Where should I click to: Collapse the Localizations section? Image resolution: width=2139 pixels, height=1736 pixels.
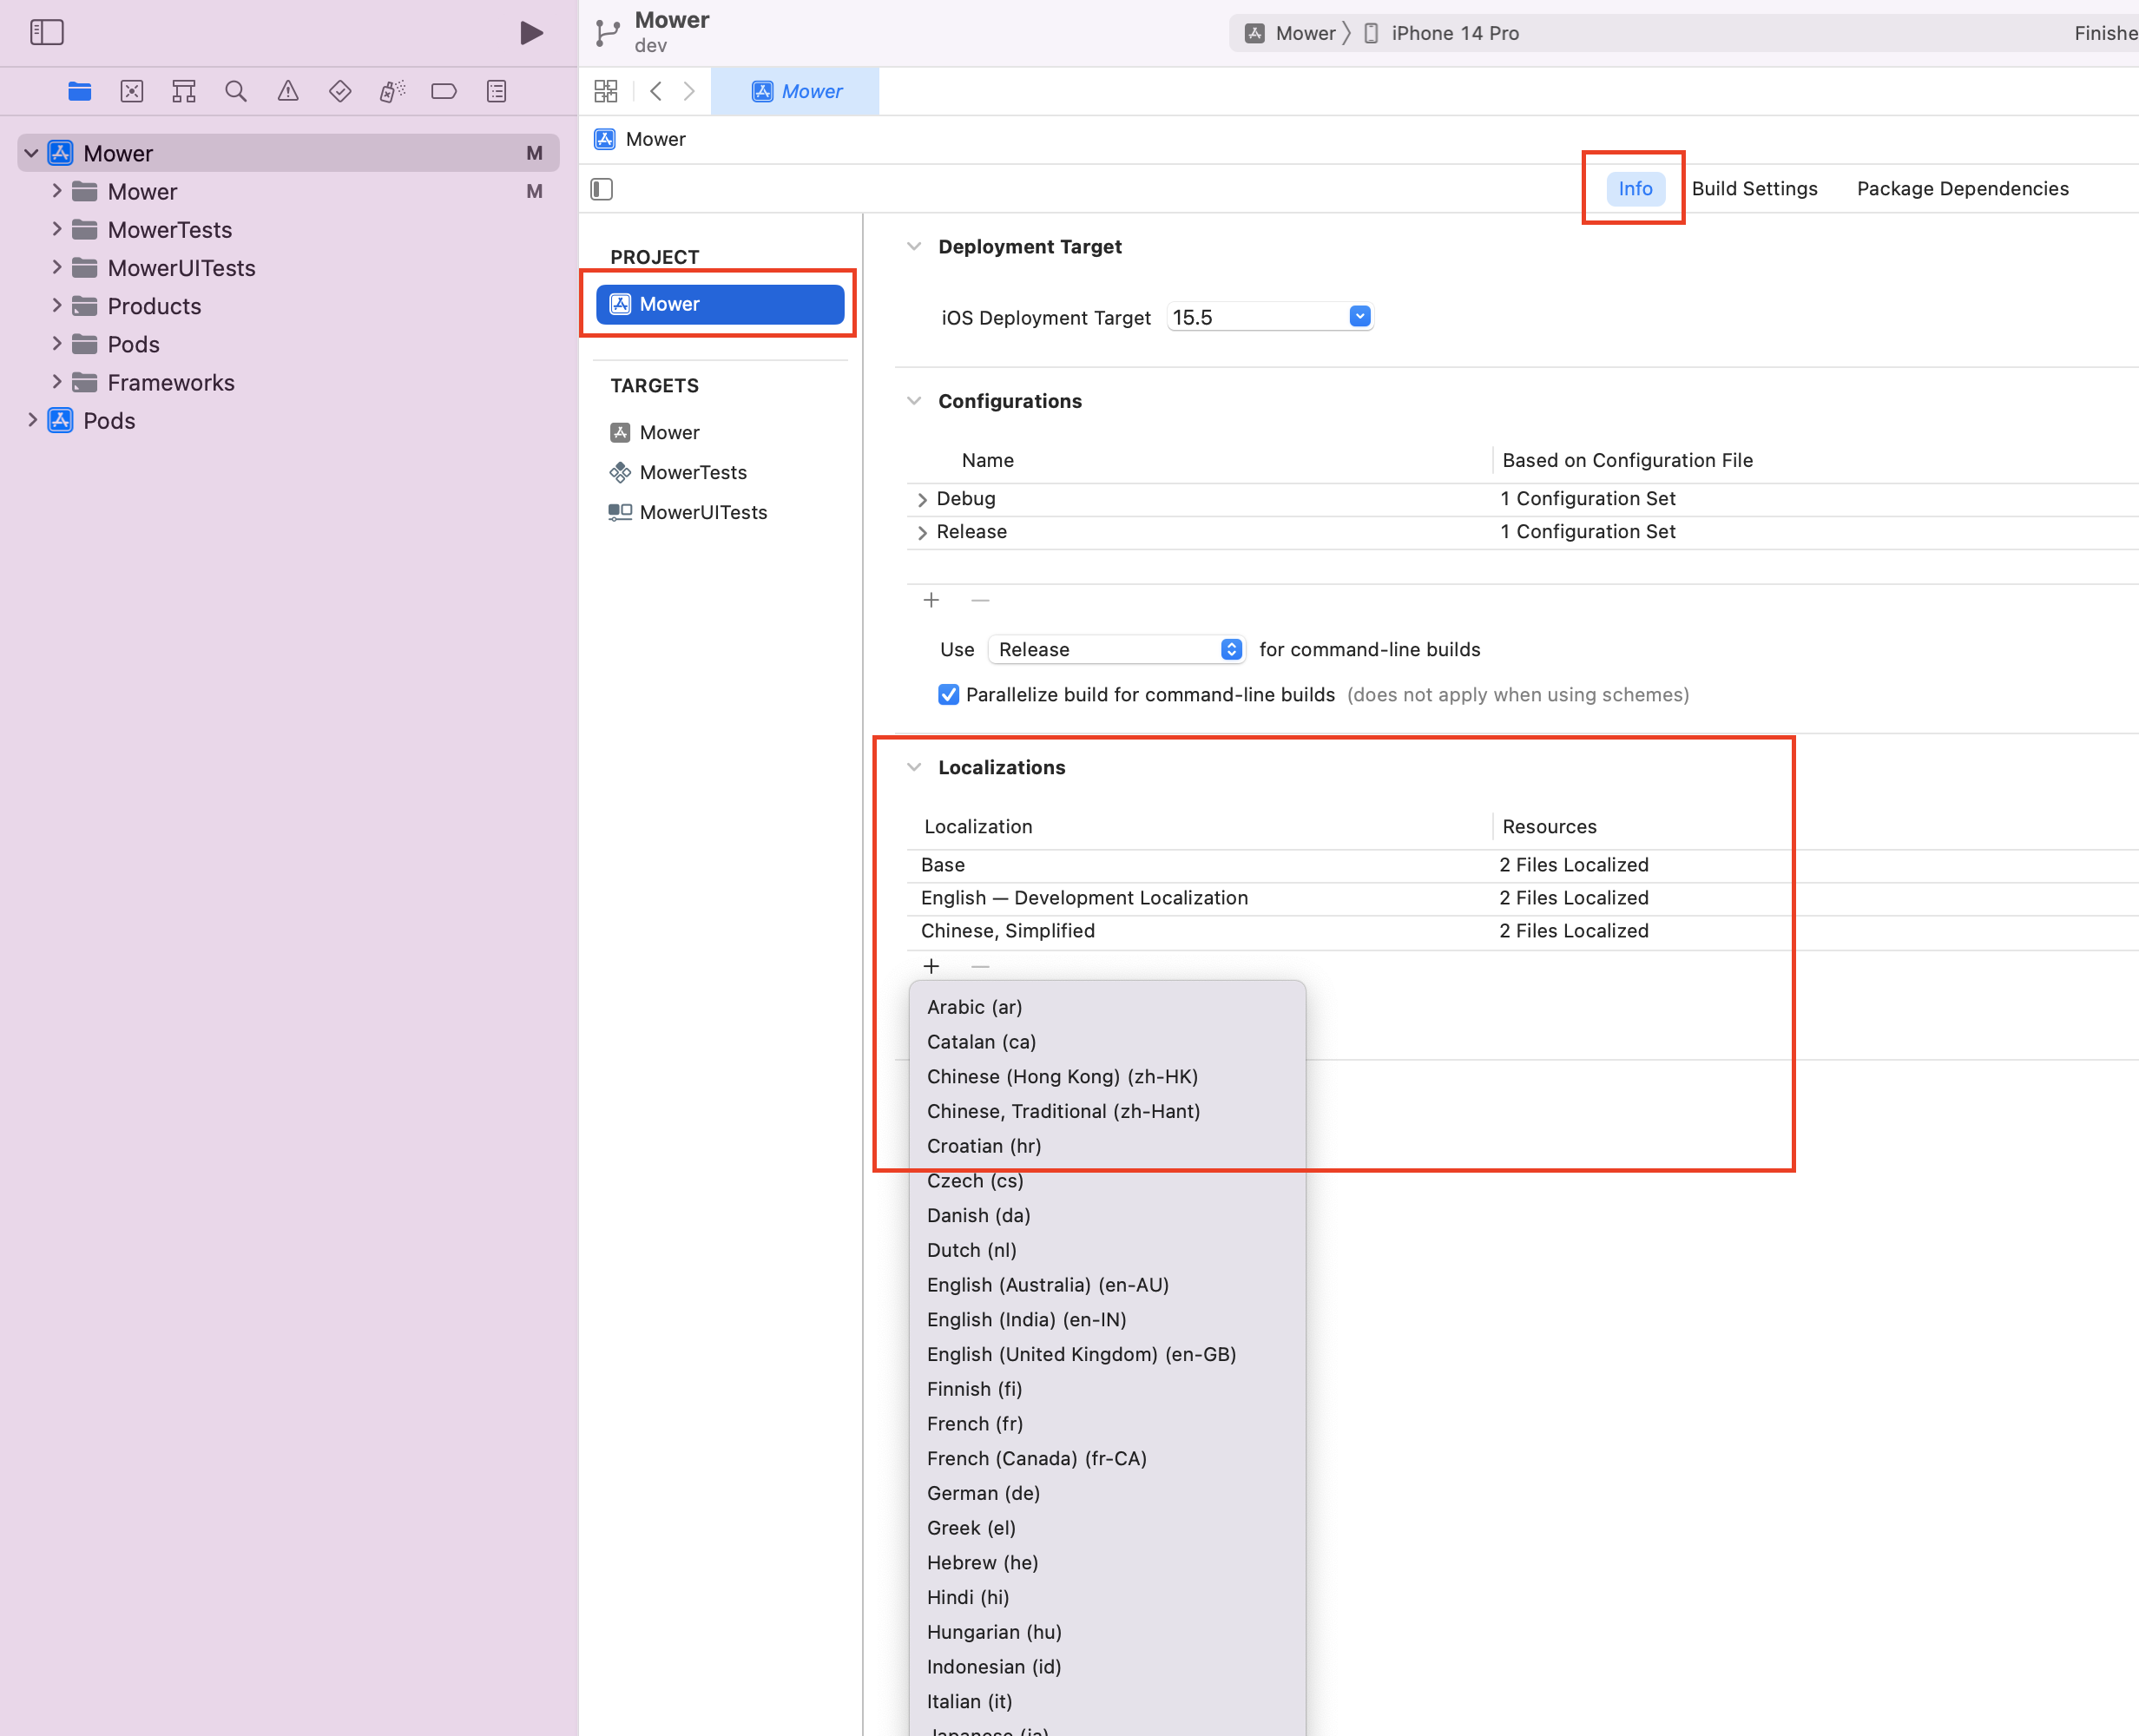click(x=914, y=767)
